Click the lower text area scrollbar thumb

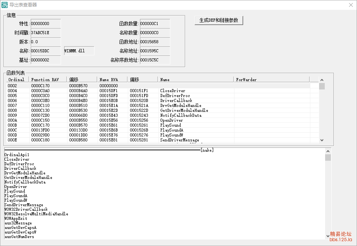(x=328, y=157)
